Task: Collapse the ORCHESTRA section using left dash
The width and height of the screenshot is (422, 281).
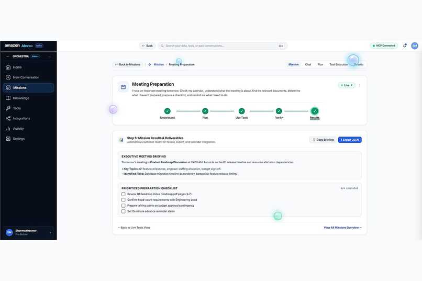Action: (7, 57)
